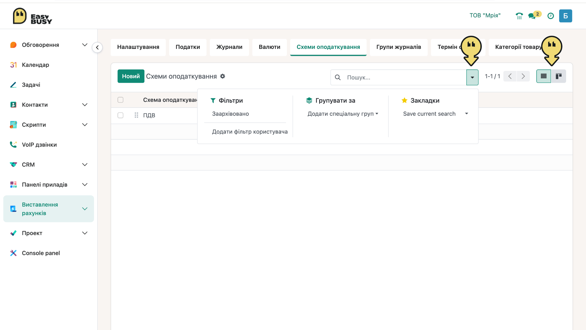The image size is (586, 330).
Task: Expand the Скрипти chevron
Action: [x=85, y=125]
